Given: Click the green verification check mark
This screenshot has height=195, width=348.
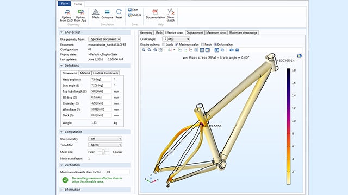Looking at the screenshot, I should [65, 180].
